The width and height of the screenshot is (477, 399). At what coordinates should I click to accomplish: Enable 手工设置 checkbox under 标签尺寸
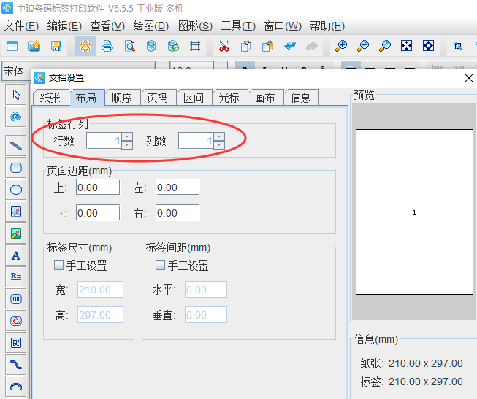click(x=59, y=266)
